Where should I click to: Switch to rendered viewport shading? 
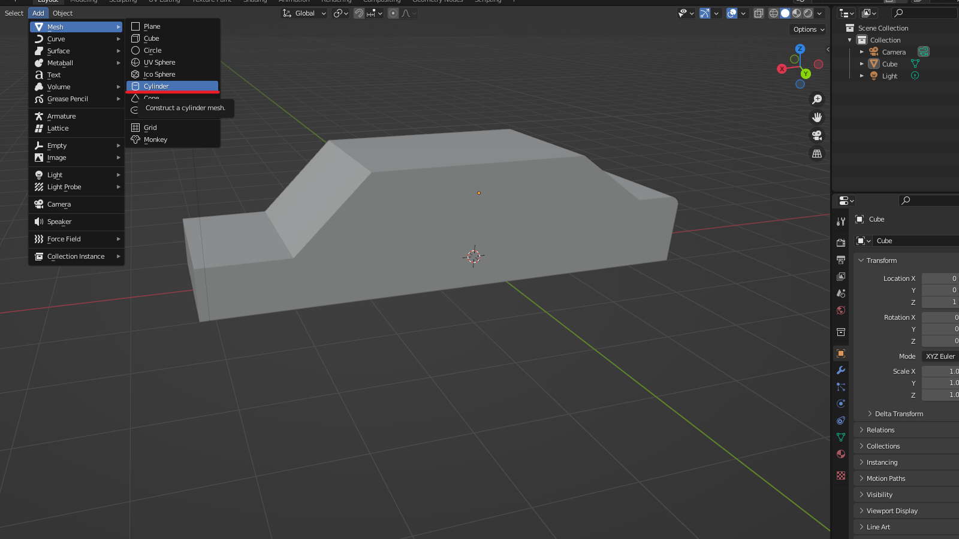click(x=808, y=13)
